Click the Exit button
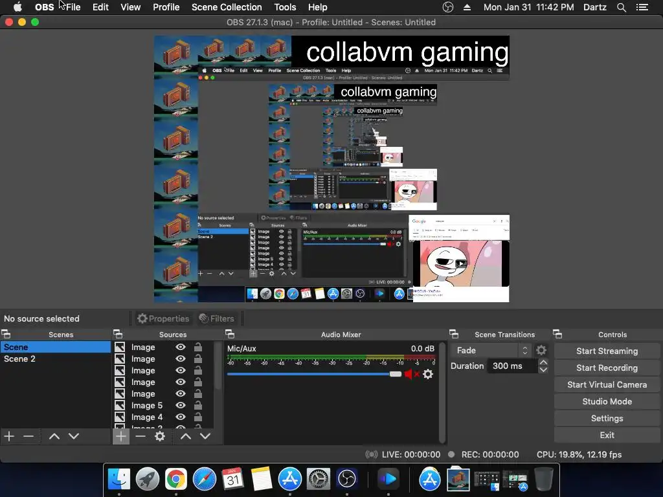 pyautogui.click(x=607, y=436)
